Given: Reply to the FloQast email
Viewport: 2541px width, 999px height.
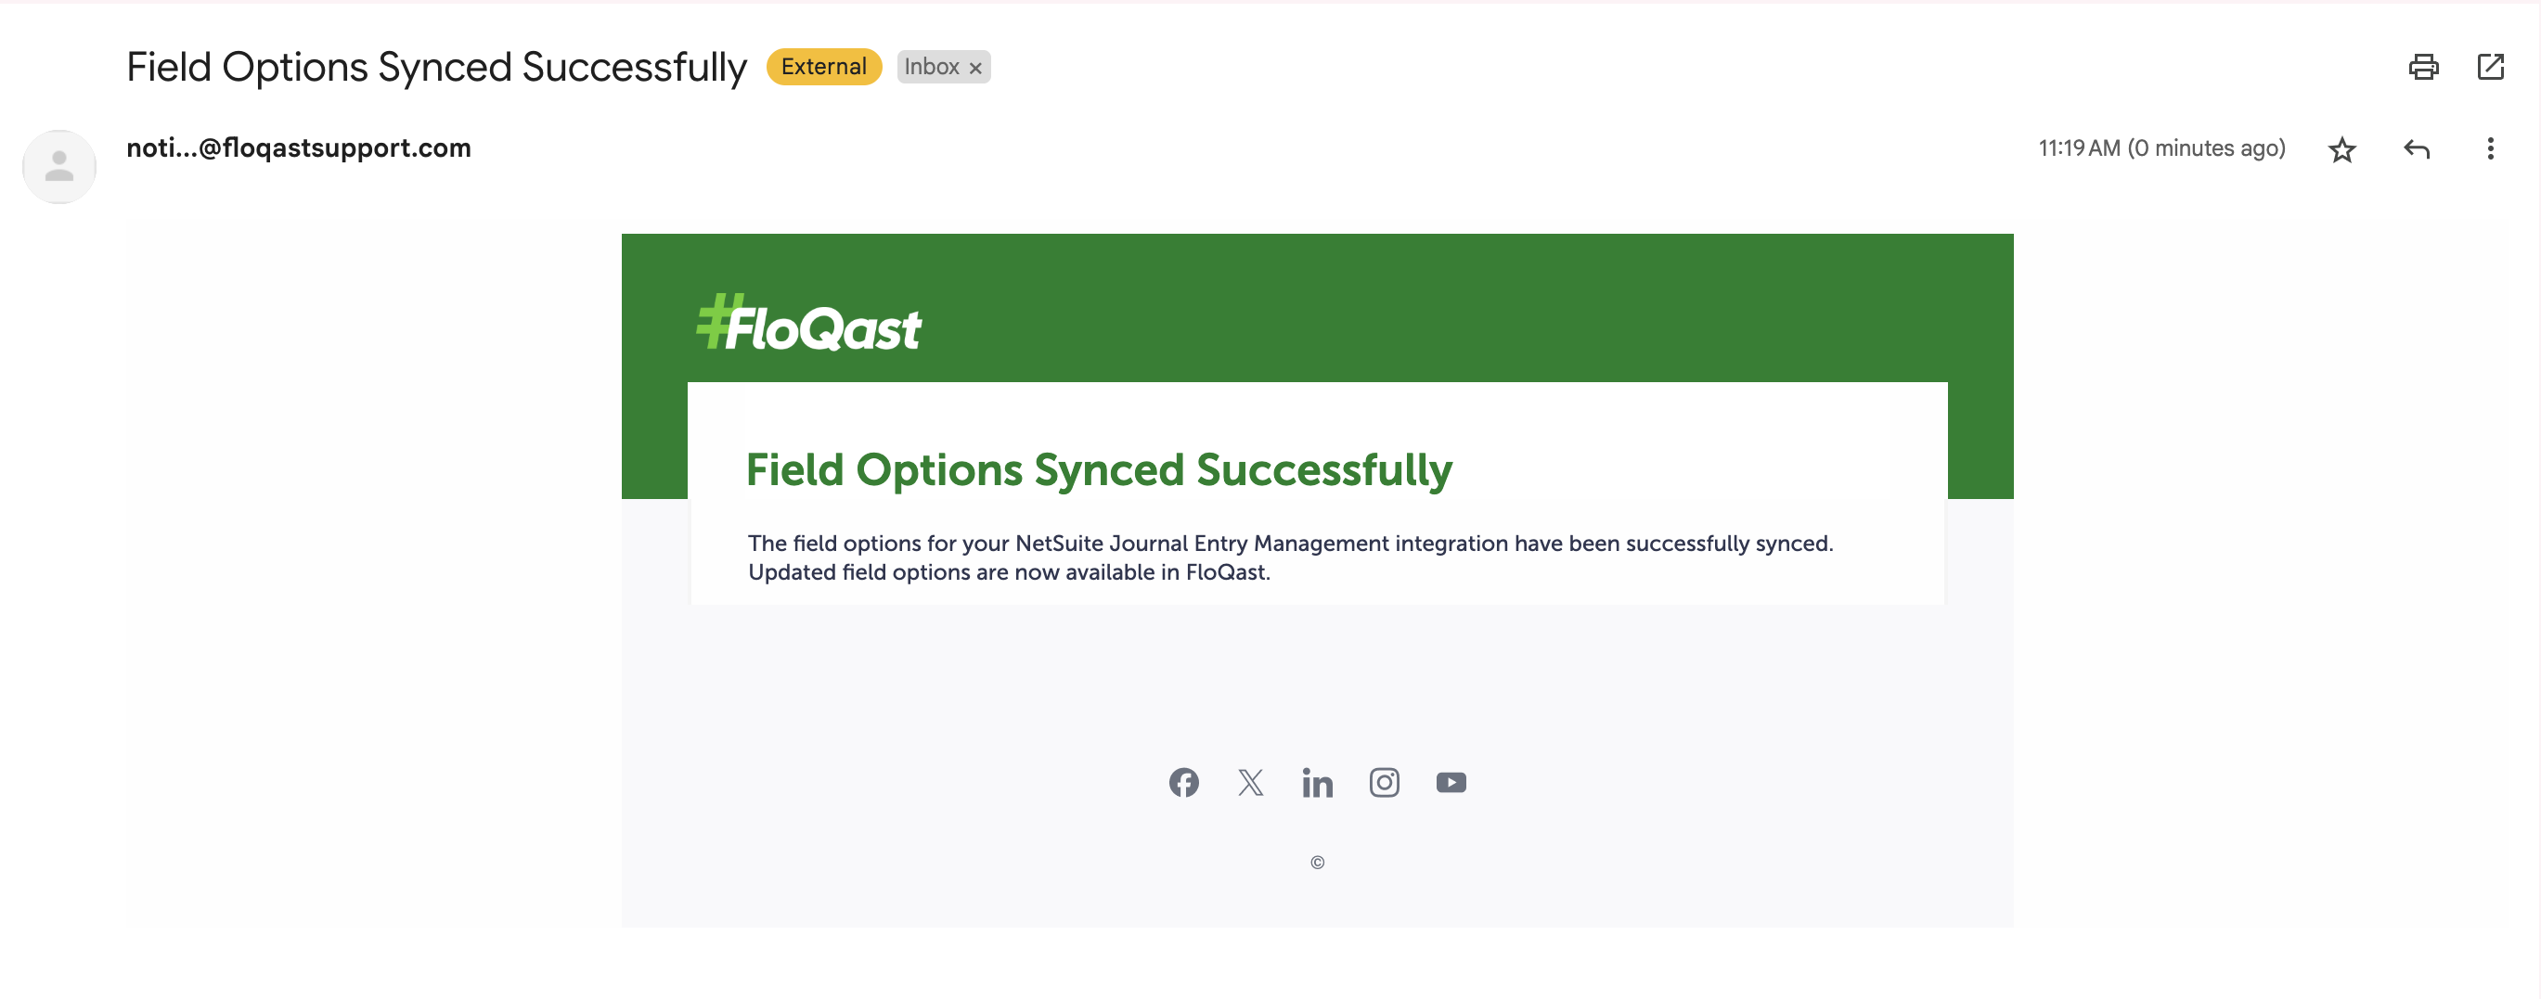Looking at the screenshot, I should pos(2416,149).
